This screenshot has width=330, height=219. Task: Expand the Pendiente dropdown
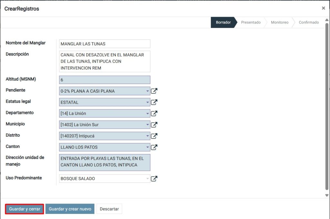coord(148,91)
